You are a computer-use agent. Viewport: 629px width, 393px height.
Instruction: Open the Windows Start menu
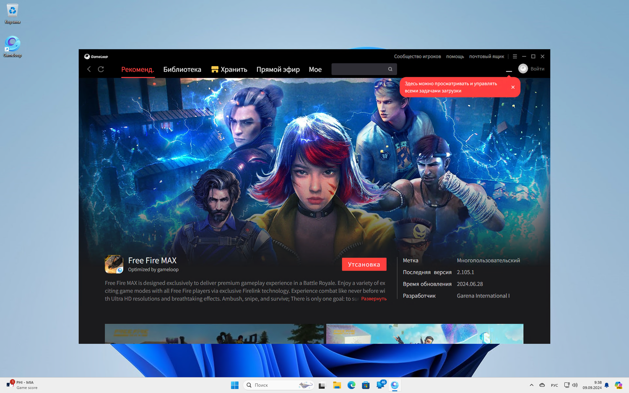(235, 385)
